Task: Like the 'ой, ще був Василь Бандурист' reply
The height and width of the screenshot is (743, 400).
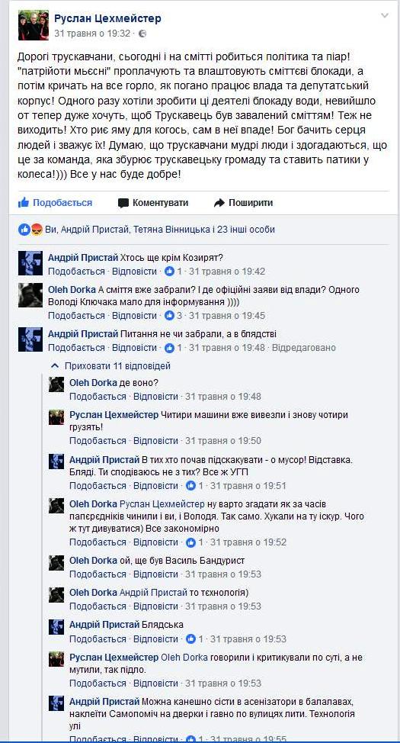Action: (x=98, y=574)
